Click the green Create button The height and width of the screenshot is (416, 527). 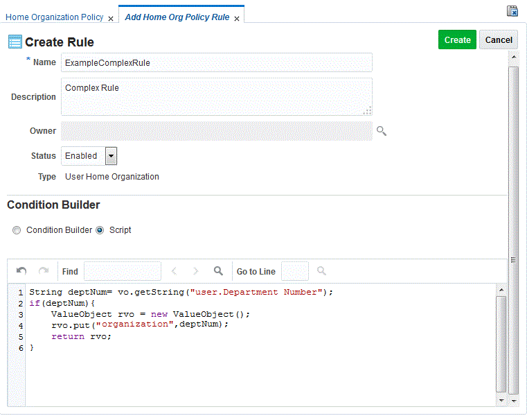click(x=457, y=40)
